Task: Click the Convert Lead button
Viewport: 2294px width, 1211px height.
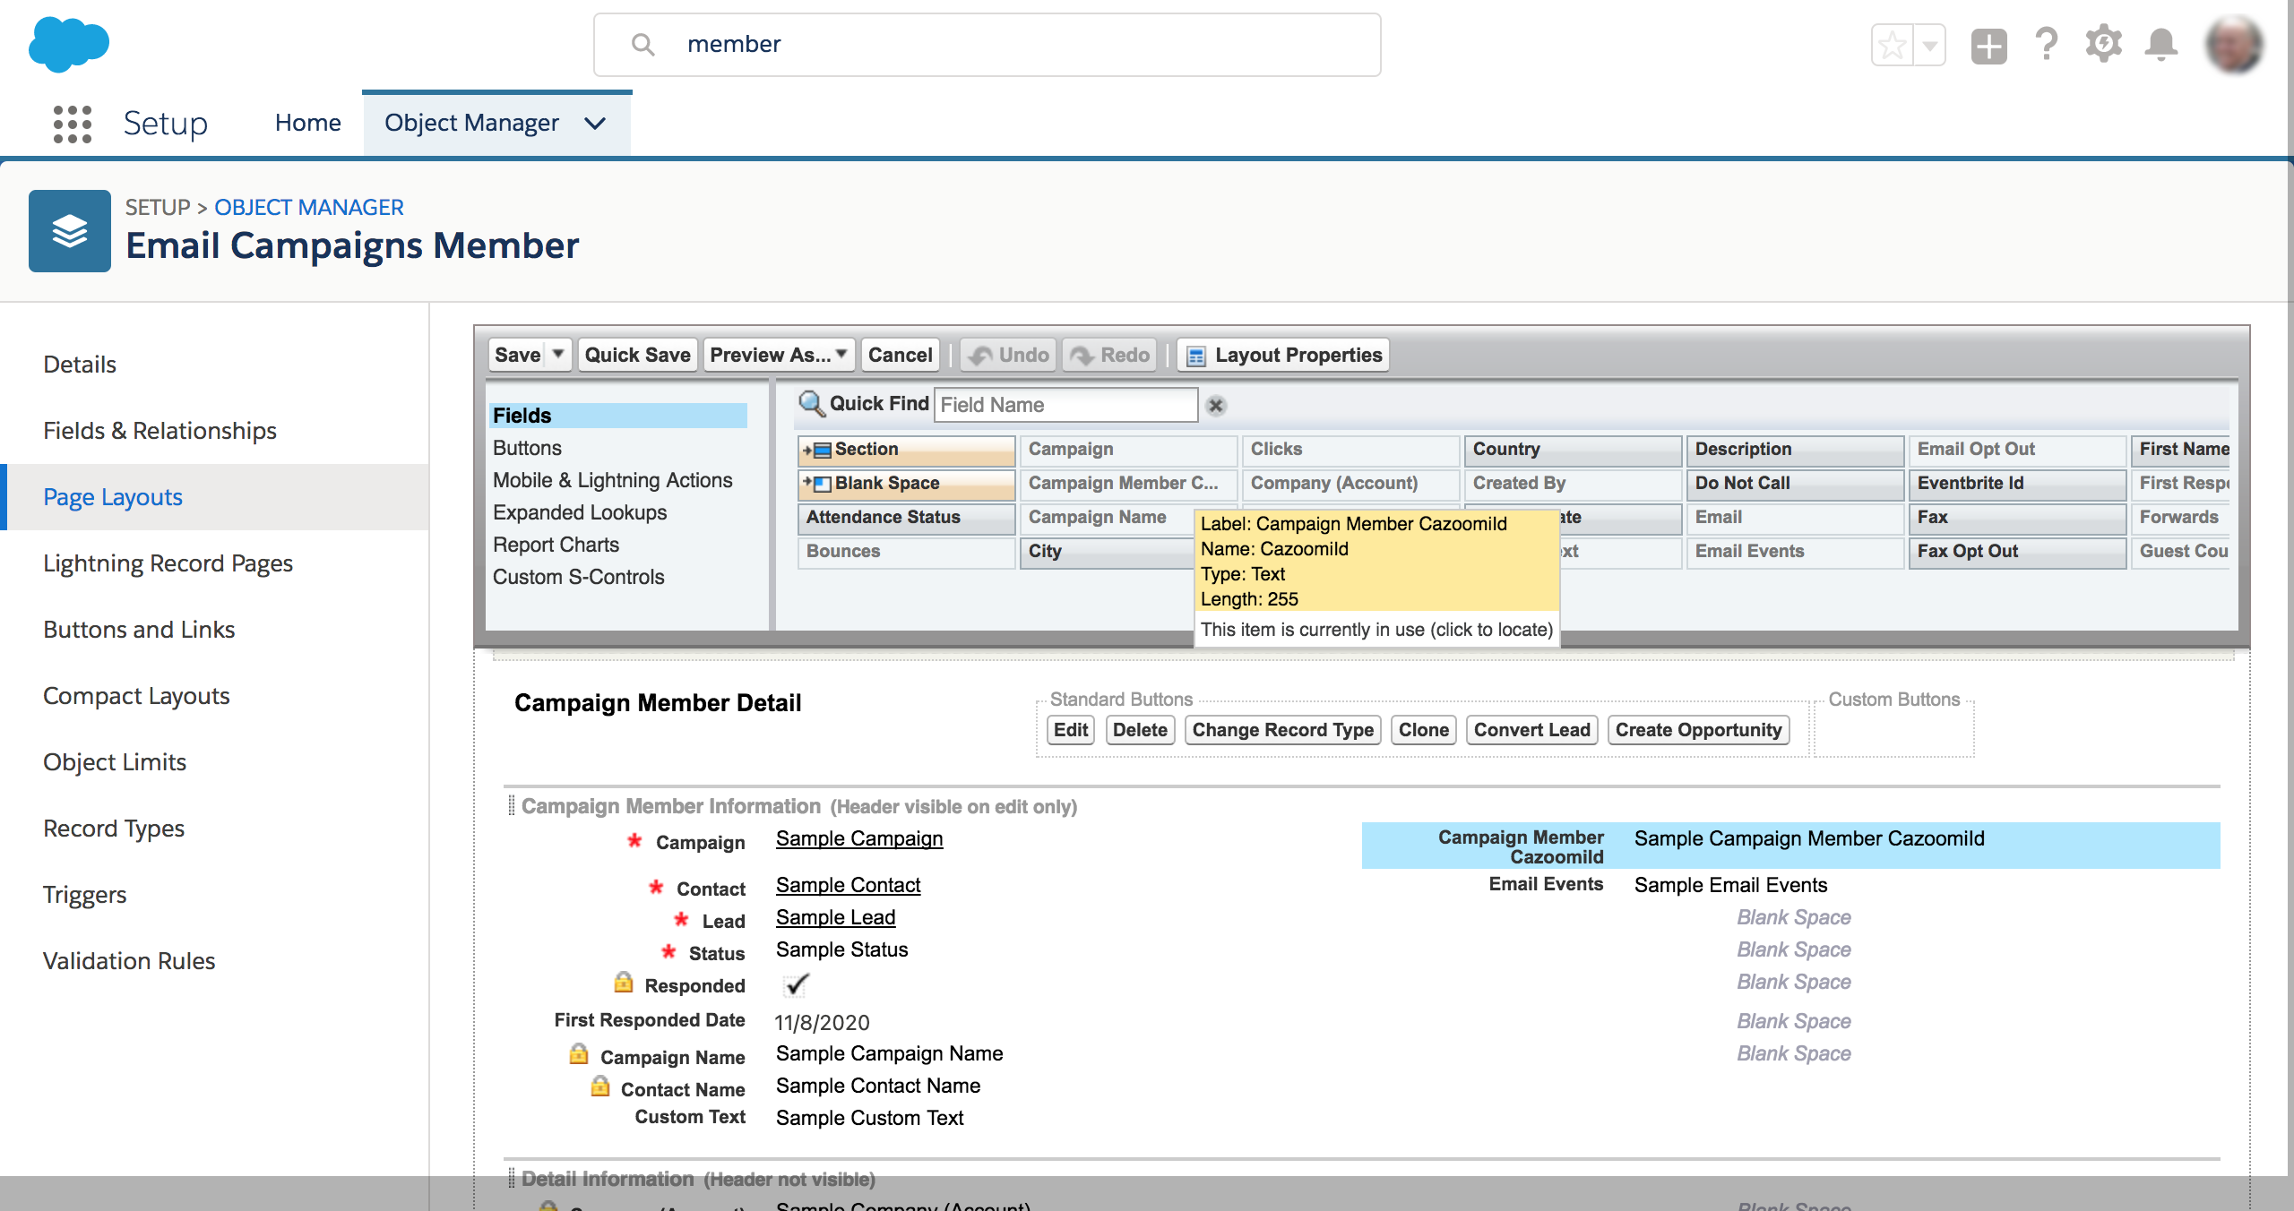Action: click(1532, 730)
